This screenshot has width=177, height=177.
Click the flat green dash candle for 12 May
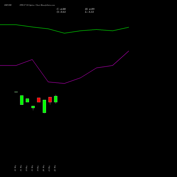tap(16, 92)
